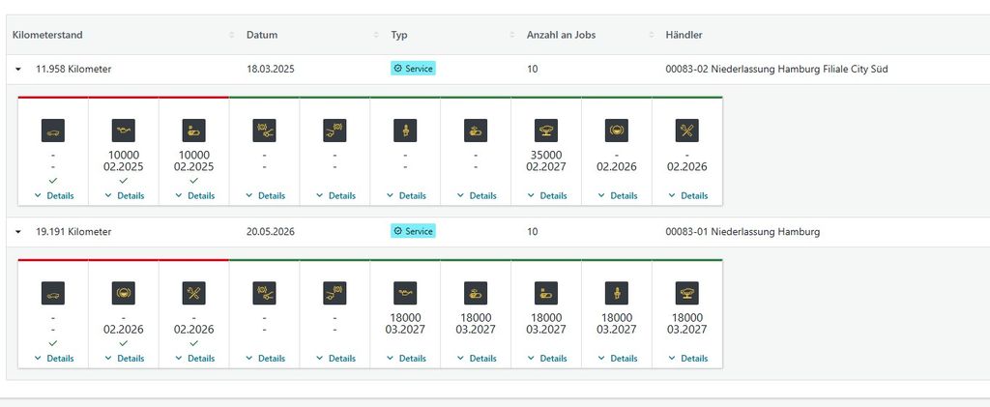Viewport: 990px width, 407px height.
Task: Expand Details under the car icon, 11.958 row
Action: pos(54,195)
